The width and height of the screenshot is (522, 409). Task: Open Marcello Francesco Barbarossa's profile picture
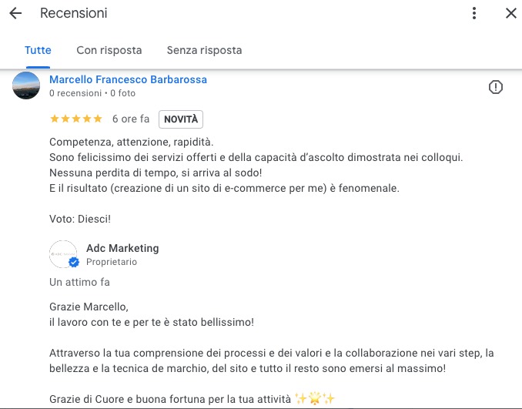pos(27,85)
